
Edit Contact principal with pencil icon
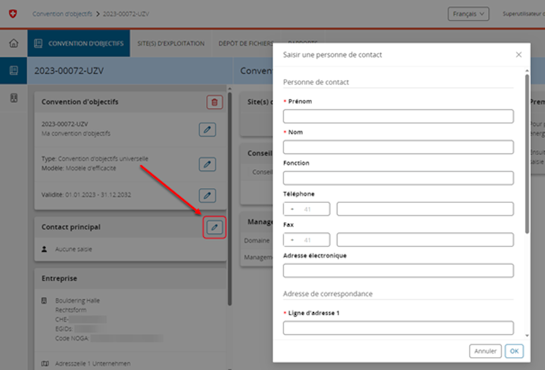tap(214, 228)
